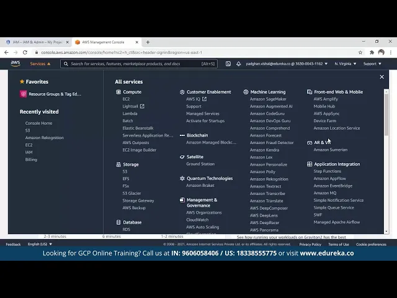Image resolution: width=397 pixels, height=298 pixels.
Task: Click the AWS logo home icon
Action: tap(16, 63)
